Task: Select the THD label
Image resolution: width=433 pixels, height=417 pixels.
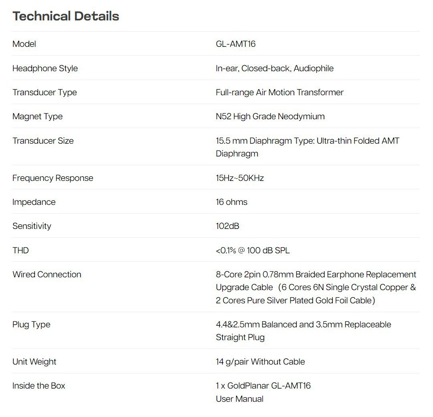Action: click(20, 250)
